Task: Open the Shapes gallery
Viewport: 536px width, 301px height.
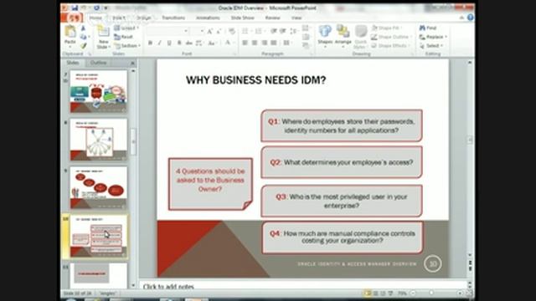Action: [325, 35]
